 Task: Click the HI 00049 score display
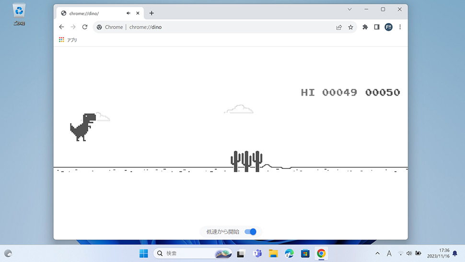[329, 92]
